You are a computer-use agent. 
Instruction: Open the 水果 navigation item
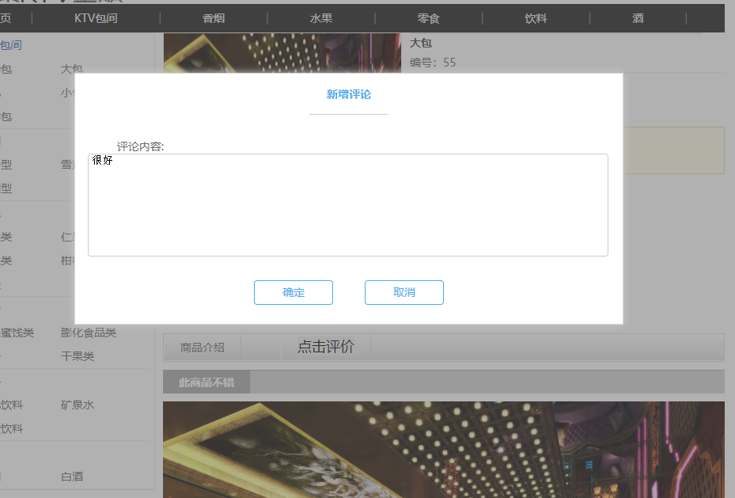click(321, 18)
